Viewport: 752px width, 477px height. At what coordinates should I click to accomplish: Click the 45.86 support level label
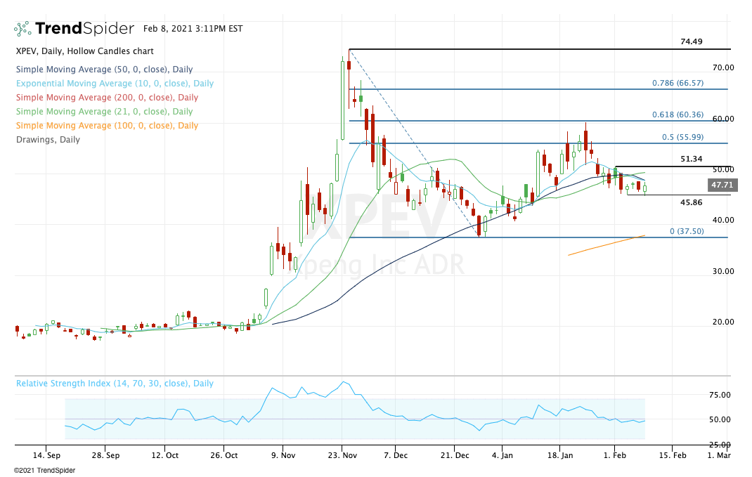pyautogui.click(x=692, y=202)
